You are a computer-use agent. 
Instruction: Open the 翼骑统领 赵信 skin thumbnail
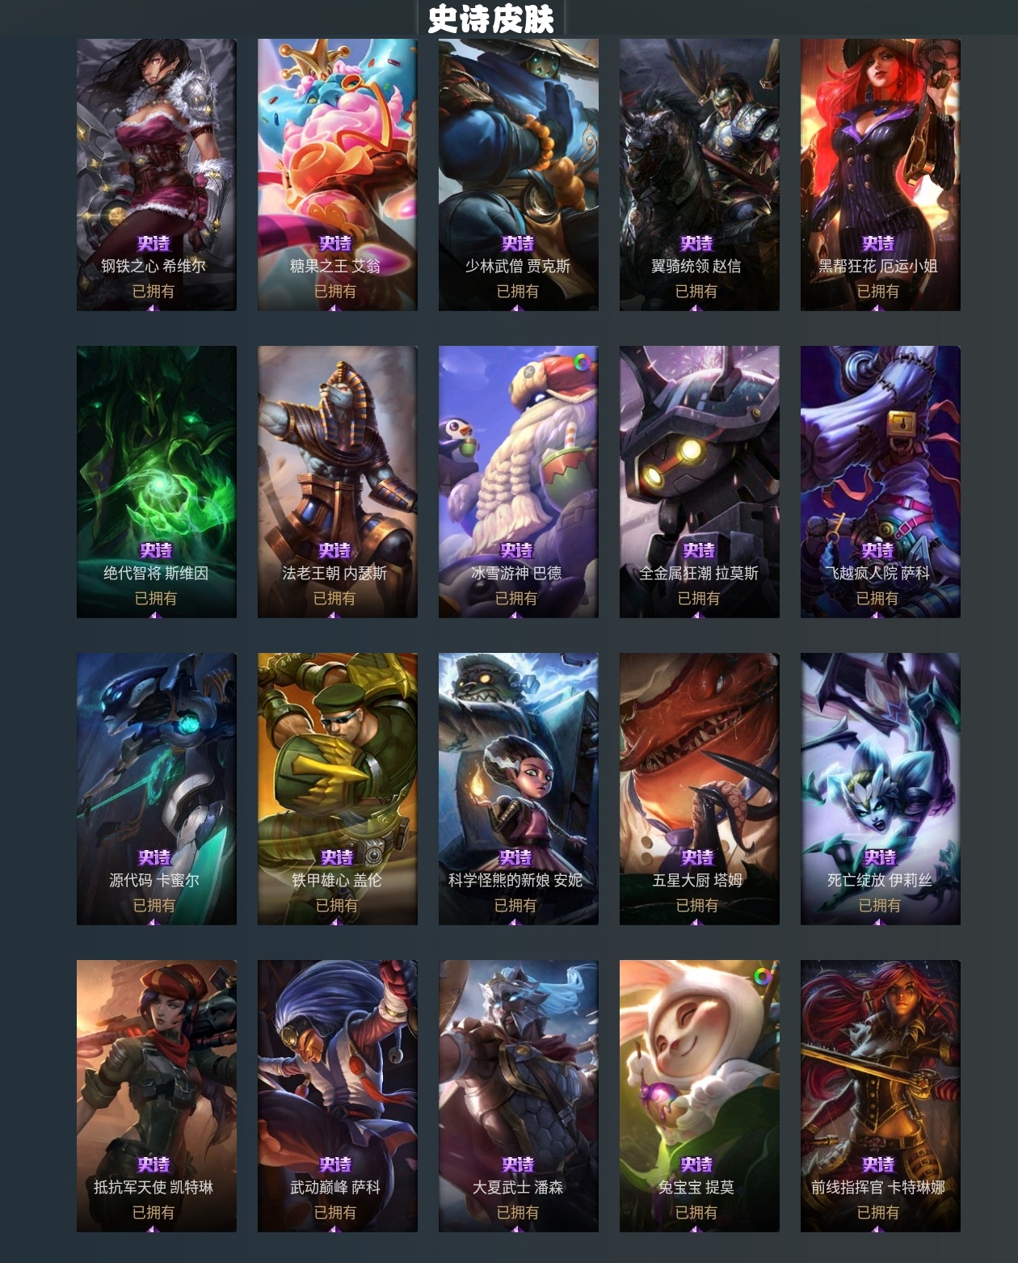[x=700, y=175]
